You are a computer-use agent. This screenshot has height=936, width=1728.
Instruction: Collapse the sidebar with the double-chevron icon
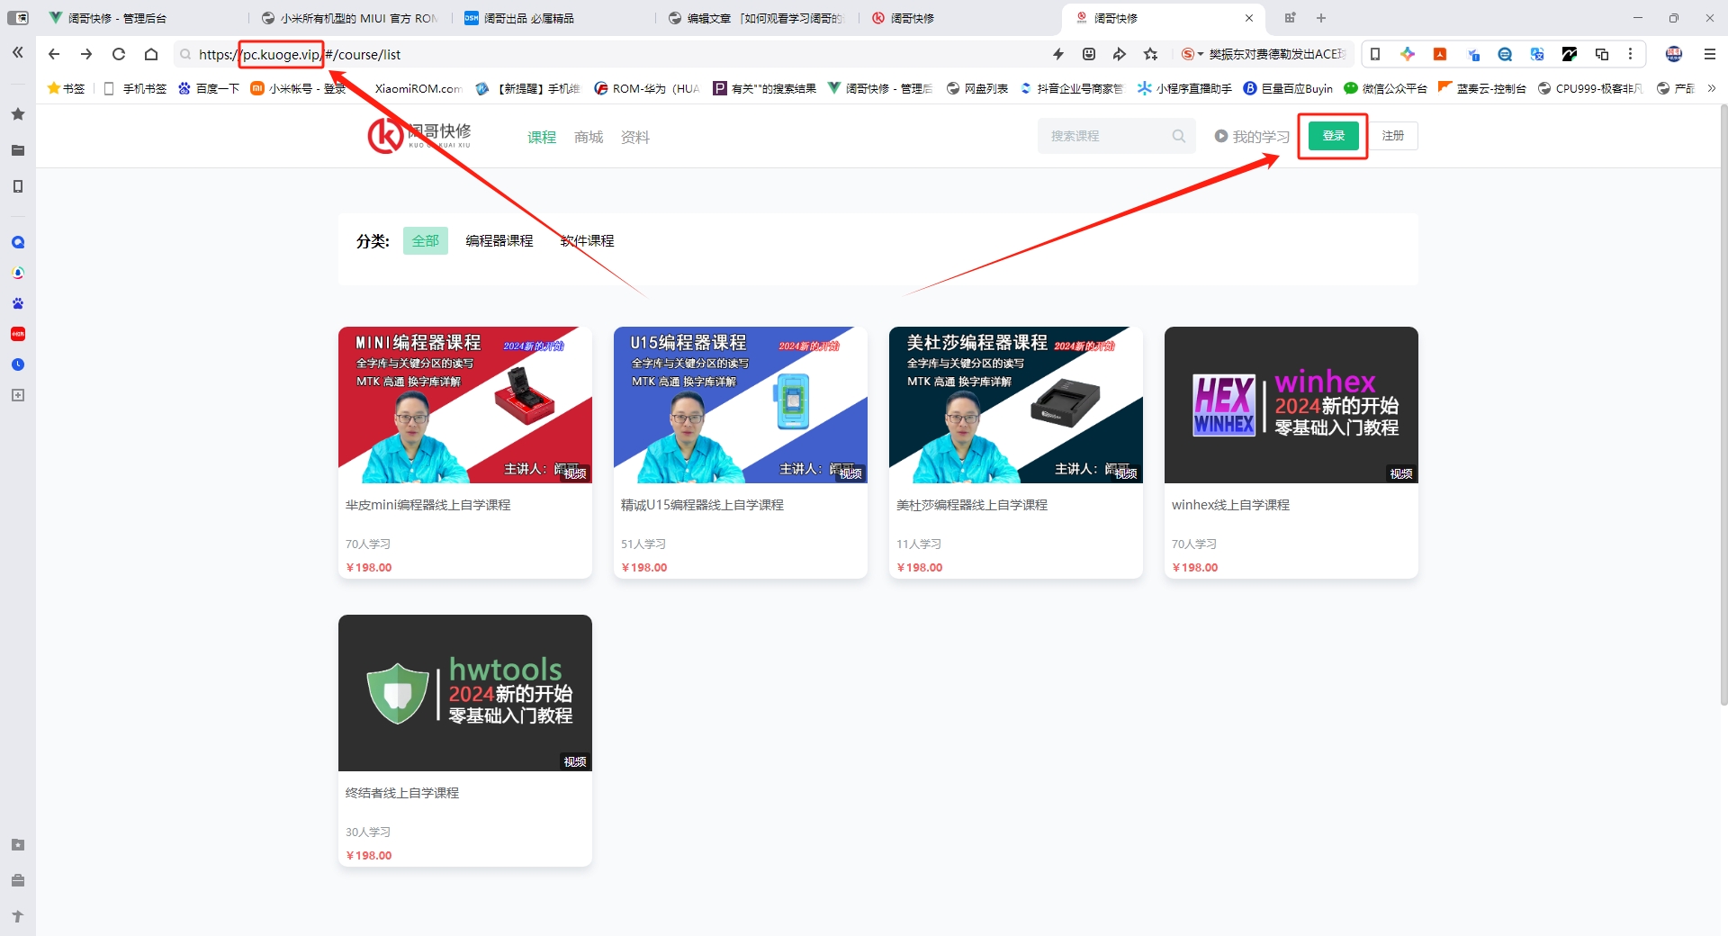point(18,53)
